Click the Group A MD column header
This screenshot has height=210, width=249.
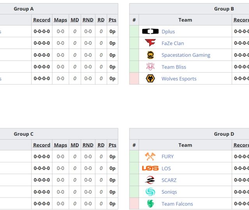(75, 20)
